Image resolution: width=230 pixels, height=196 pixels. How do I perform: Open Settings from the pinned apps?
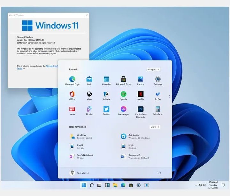point(158,81)
